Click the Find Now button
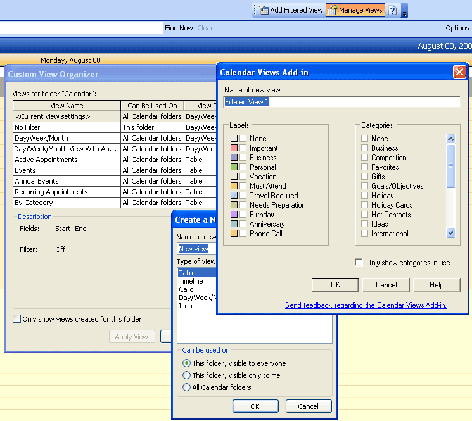 point(179,28)
